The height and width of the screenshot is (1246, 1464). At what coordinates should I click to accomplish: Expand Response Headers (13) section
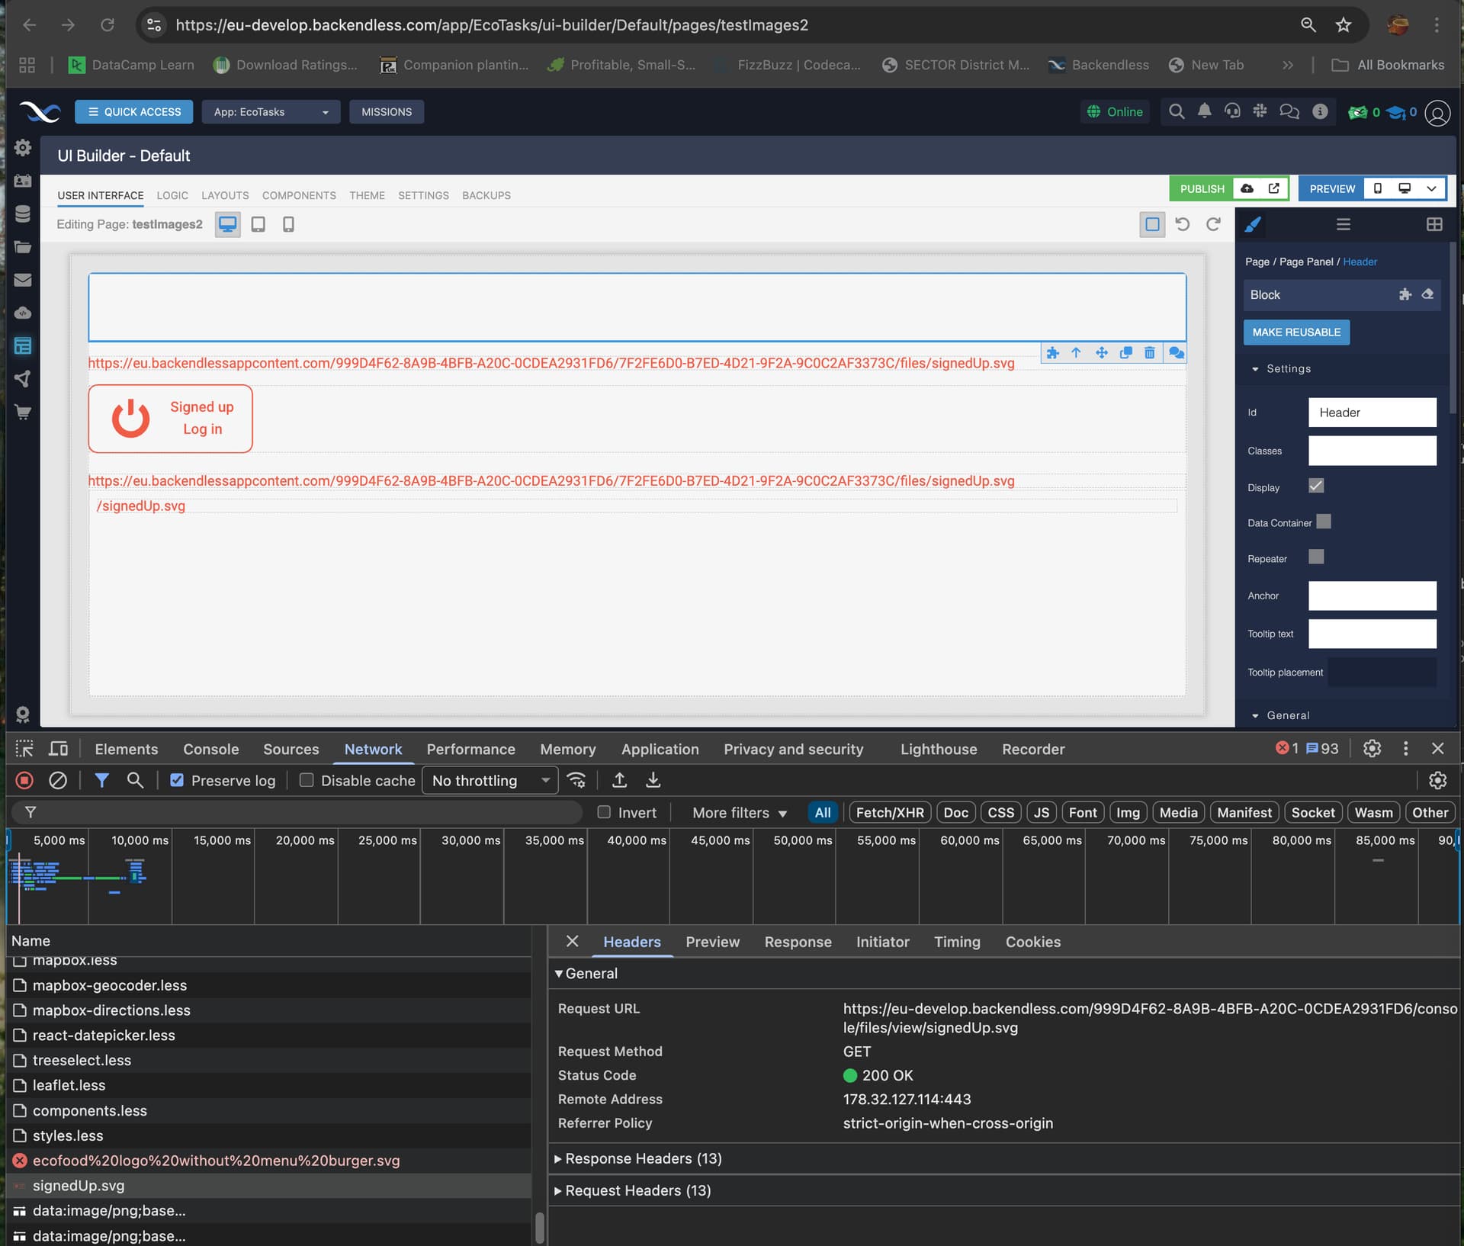tap(642, 1158)
